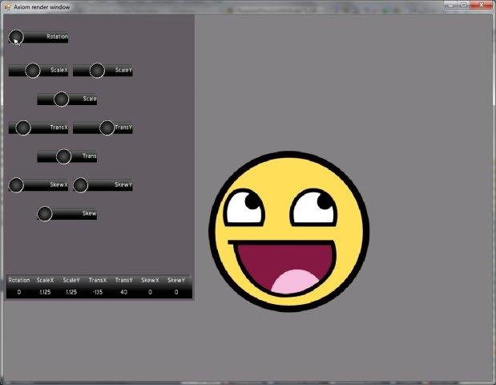This screenshot has height=385, width=496.
Task: Click the SkewY slider knob
Action: click(x=80, y=185)
